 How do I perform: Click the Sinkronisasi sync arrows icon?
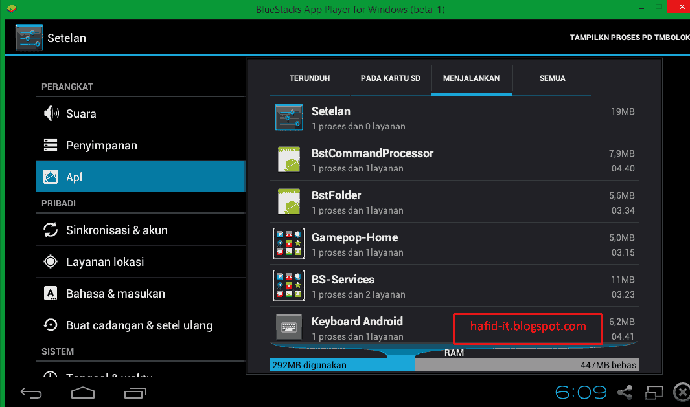51,230
